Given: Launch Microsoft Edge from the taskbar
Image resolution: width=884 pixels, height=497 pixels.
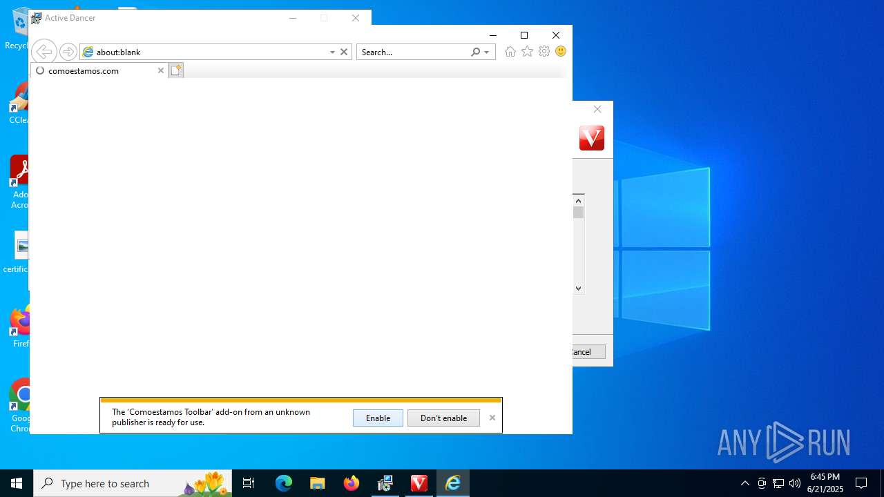Looking at the screenshot, I should [284, 483].
